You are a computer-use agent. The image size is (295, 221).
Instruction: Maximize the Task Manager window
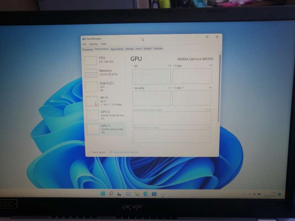coord(207,37)
